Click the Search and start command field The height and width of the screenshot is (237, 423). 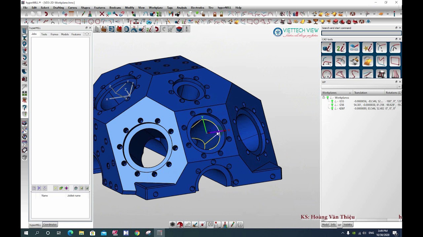pos(361,33)
